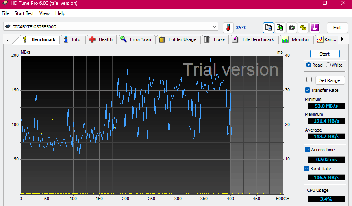Viewport: 352px width, 206px height.
Task: Click the Exit button
Action: pos(337,28)
